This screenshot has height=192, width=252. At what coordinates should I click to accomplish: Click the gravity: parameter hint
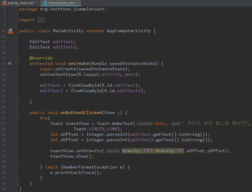coord(113,151)
